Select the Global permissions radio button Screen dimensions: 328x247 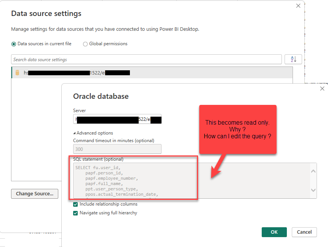(85, 44)
